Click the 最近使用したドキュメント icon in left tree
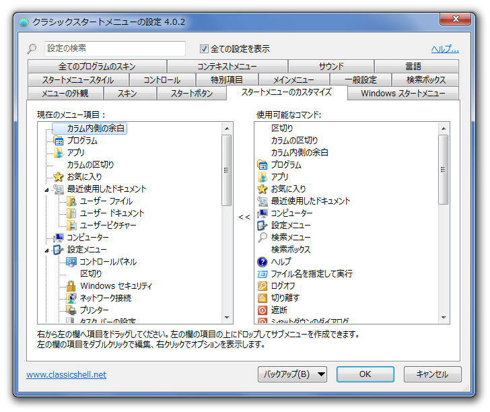This screenshot has height=412, width=490. tap(58, 189)
